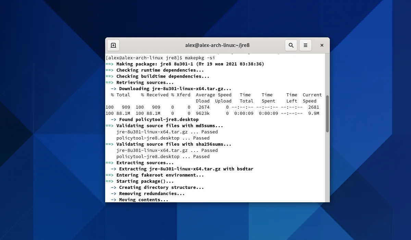Click the 'makepkg -si' command text

coord(200,58)
